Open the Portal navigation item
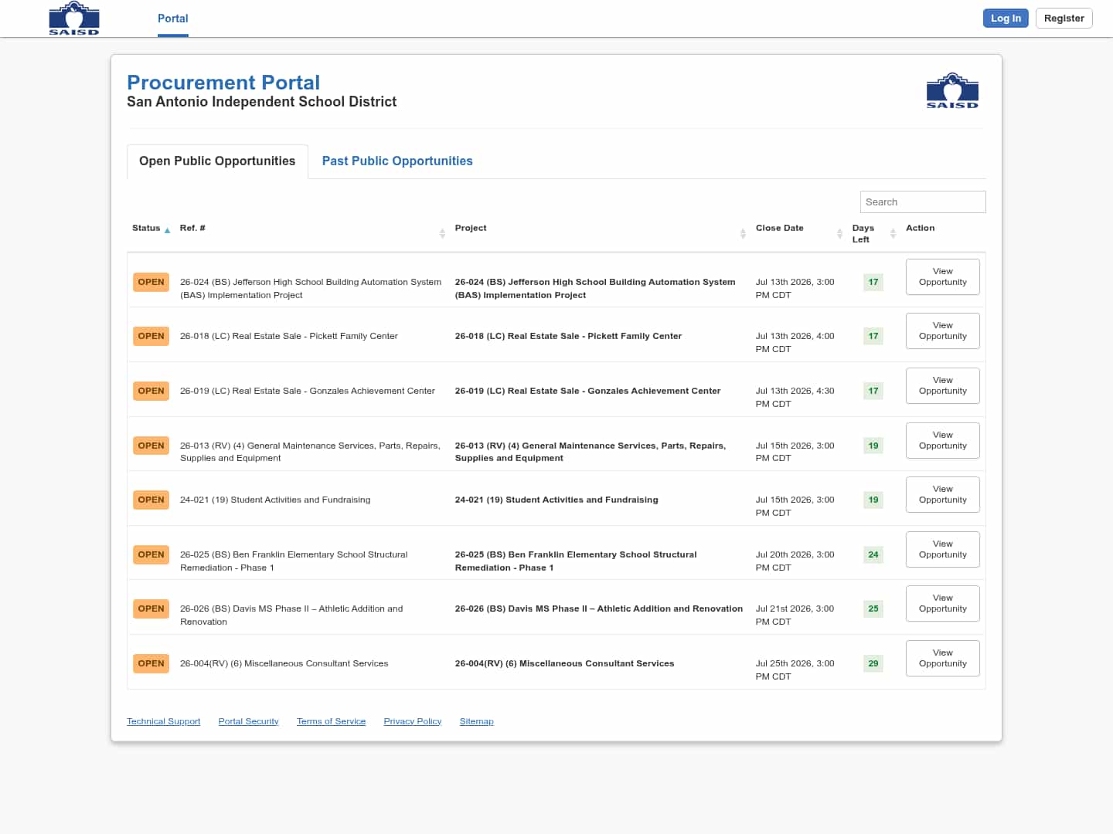Screen dimensions: 1113x834 click(x=173, y=19)
